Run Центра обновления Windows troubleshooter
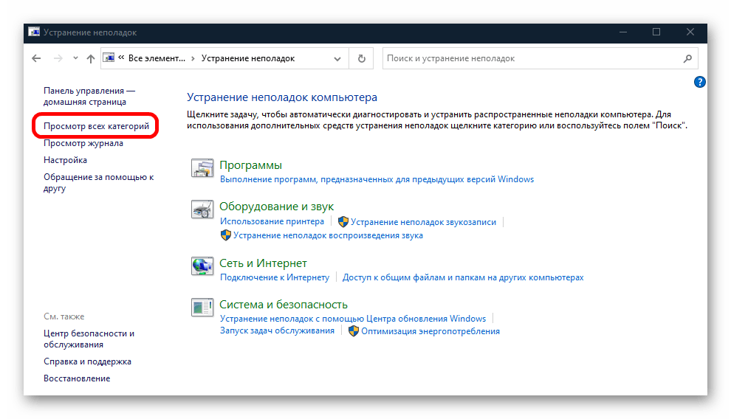The image size is (731, 419). [x=353, y=319]
